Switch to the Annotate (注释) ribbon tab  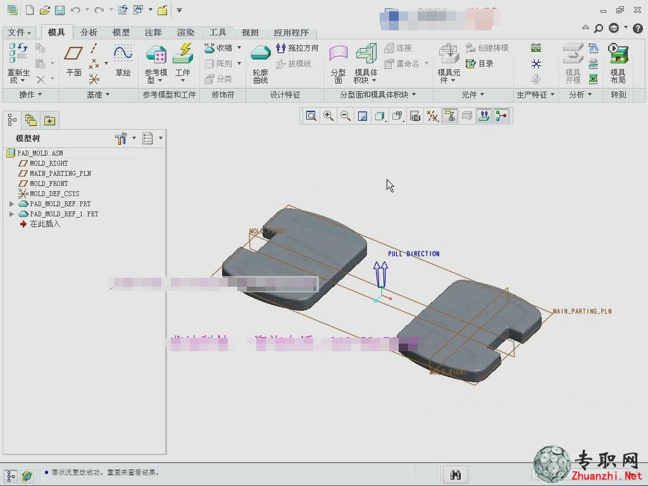pos(153,32)
